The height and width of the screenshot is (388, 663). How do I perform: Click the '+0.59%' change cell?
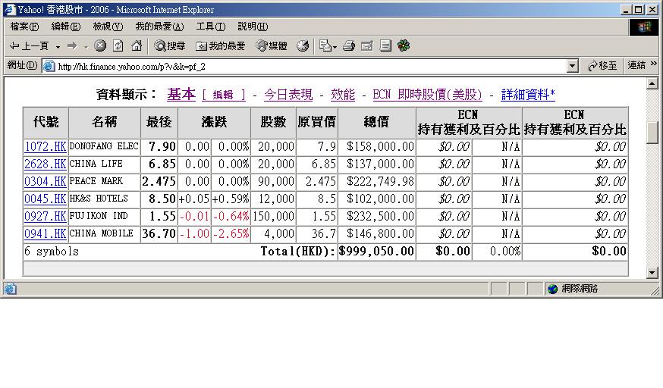[231, 199]
